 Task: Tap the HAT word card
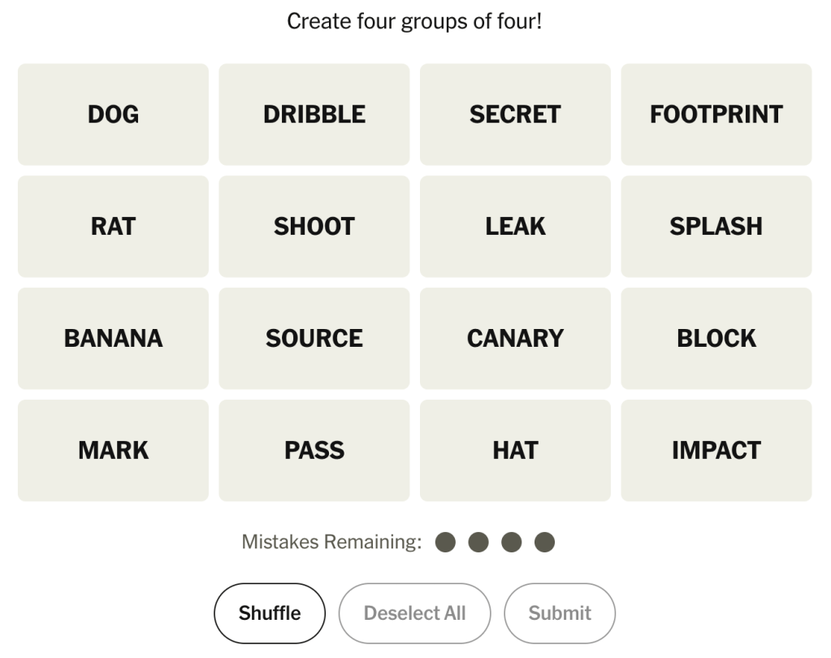[x=515, y=450]
